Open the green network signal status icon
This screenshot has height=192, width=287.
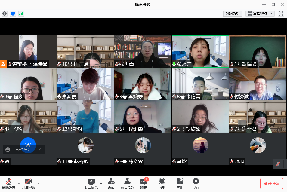(x=21, y=14)
